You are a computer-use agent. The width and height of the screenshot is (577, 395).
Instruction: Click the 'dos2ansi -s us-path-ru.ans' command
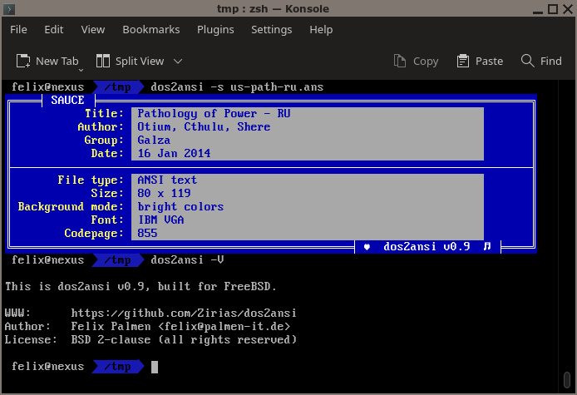coord(237,86)
